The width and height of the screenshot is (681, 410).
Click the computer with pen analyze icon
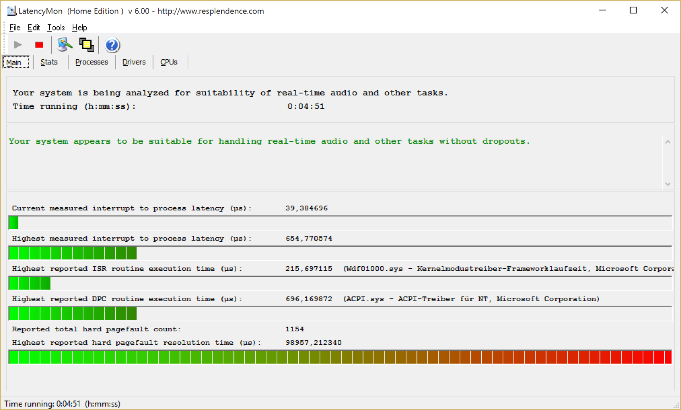65,45
